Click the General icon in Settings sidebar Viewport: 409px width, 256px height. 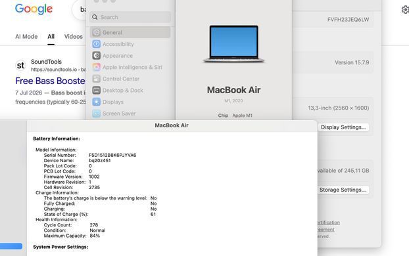96,33
